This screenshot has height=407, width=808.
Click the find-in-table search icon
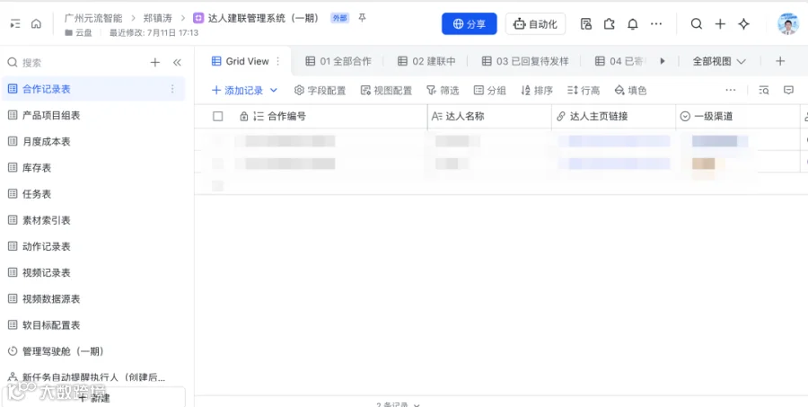pos(764,90)
